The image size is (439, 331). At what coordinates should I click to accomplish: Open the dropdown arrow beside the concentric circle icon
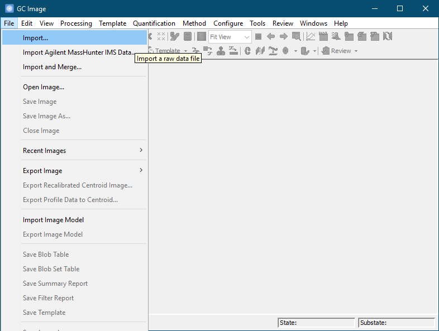coord(295,51)
